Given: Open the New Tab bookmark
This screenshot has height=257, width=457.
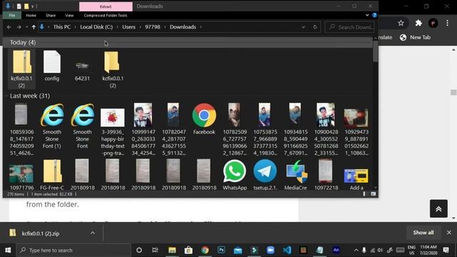Looking at the screenshot, I should [x=416, y=37].
